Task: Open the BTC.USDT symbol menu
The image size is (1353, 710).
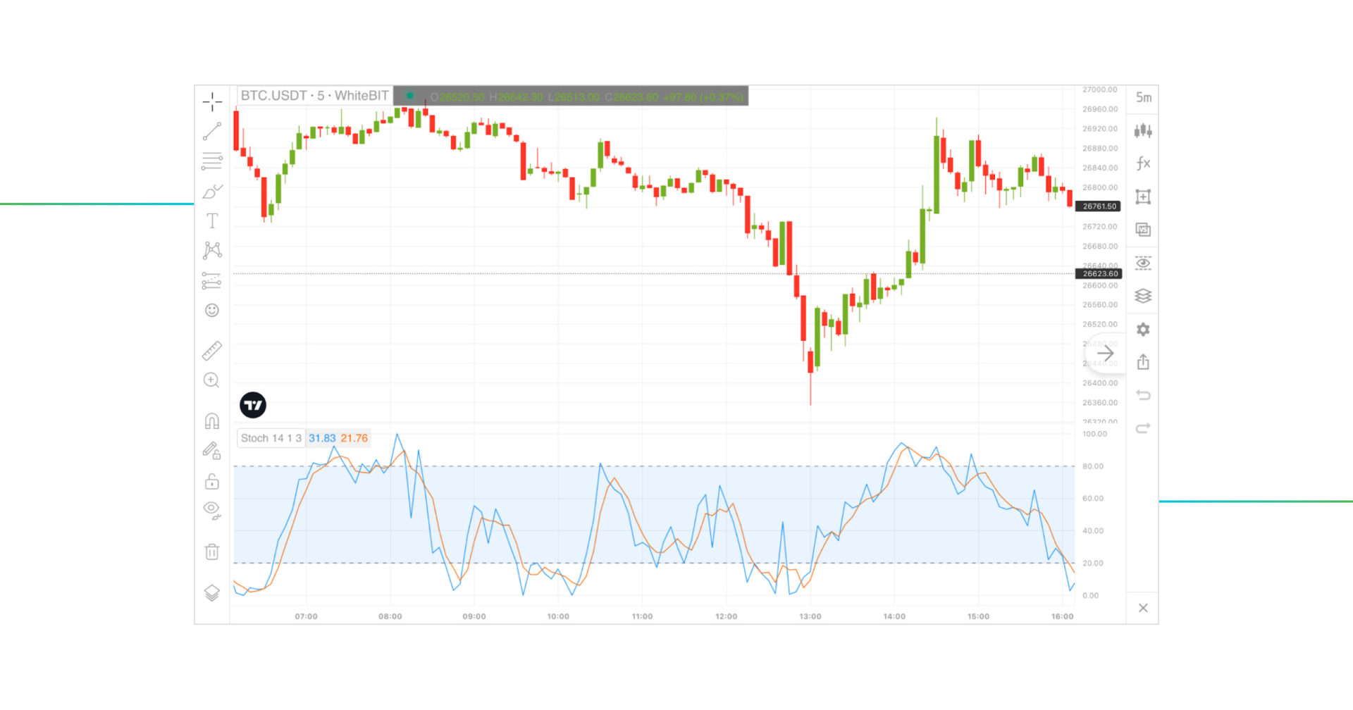Action: click(x=314, y=95)
